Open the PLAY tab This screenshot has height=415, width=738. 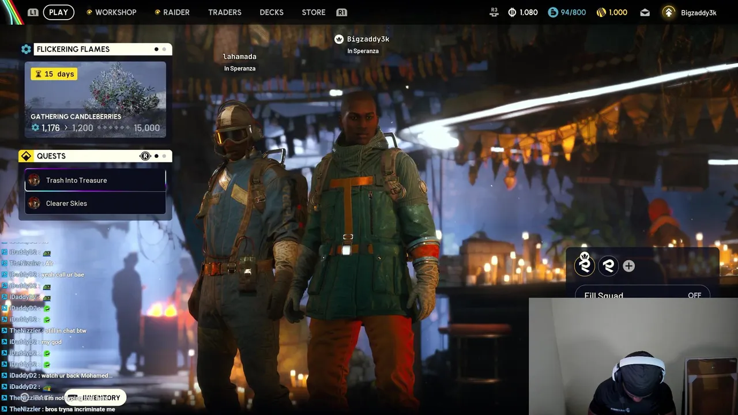(x=58, y=12)
